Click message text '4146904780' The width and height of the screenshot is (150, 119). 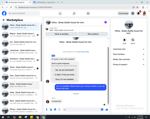tap(56, 101)
